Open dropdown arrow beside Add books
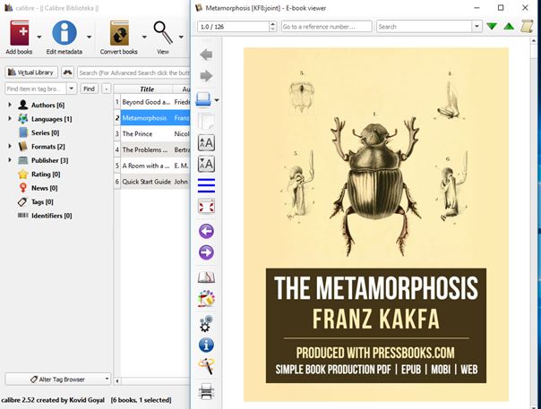This screenshot has width=541, height=409. tap(39, 38)
